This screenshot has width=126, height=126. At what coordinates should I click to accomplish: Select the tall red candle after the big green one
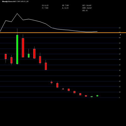tap(23, 48)
